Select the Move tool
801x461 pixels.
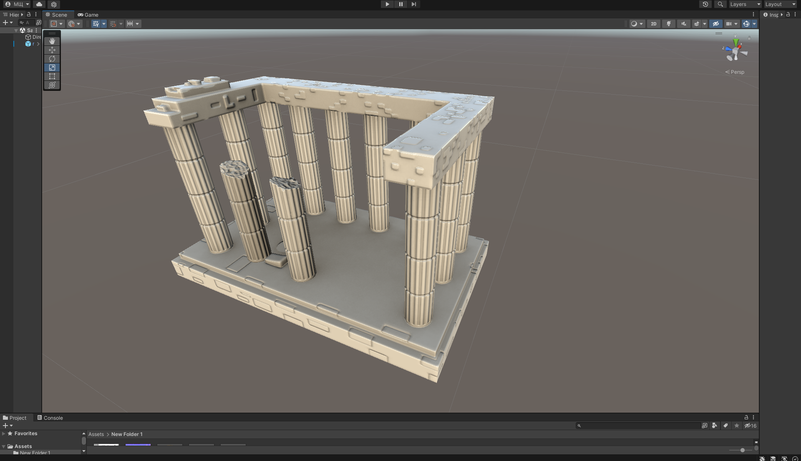coord(52,50)
